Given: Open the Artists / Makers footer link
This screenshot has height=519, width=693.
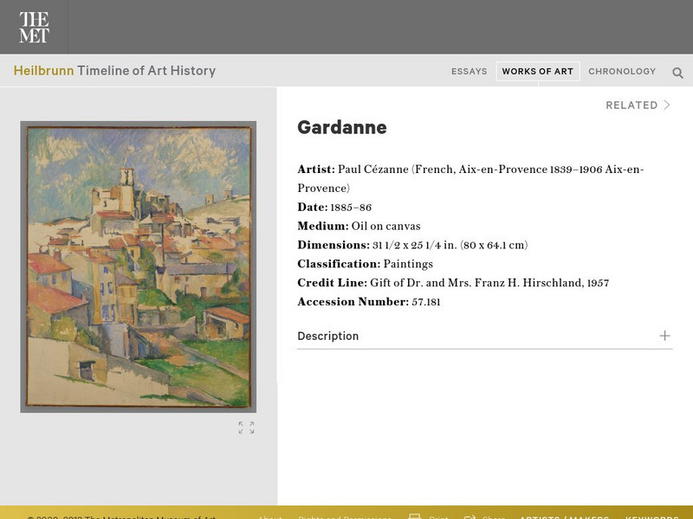Looking at the screenshot, I should pos(564,517).
